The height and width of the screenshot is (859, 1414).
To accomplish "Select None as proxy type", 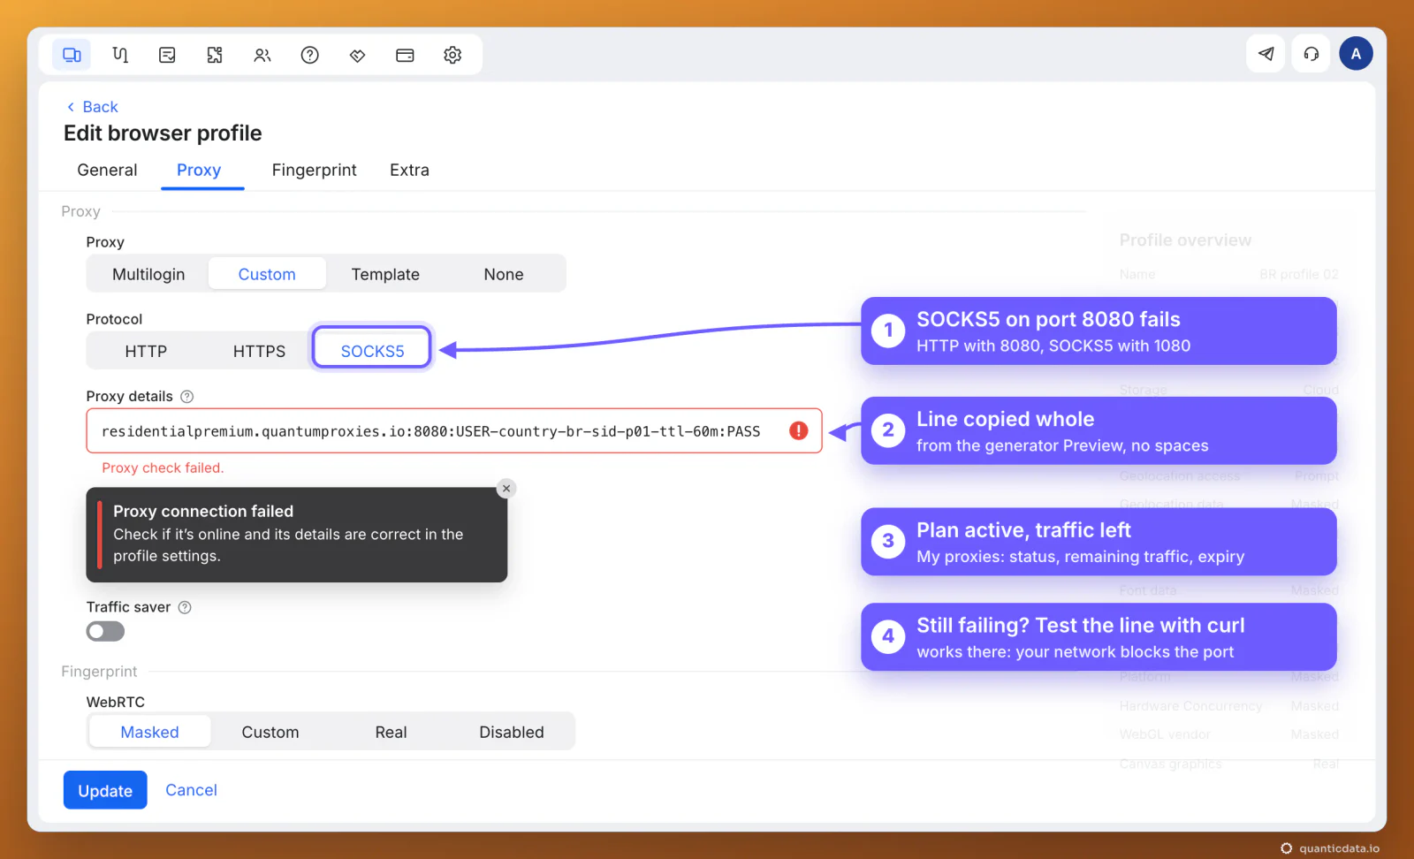I will (x=504, y=274).
